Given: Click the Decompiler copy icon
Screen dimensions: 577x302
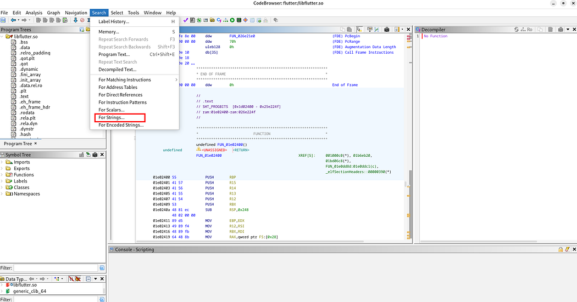Looking at the screenshot, I should [x=540, y=30].
